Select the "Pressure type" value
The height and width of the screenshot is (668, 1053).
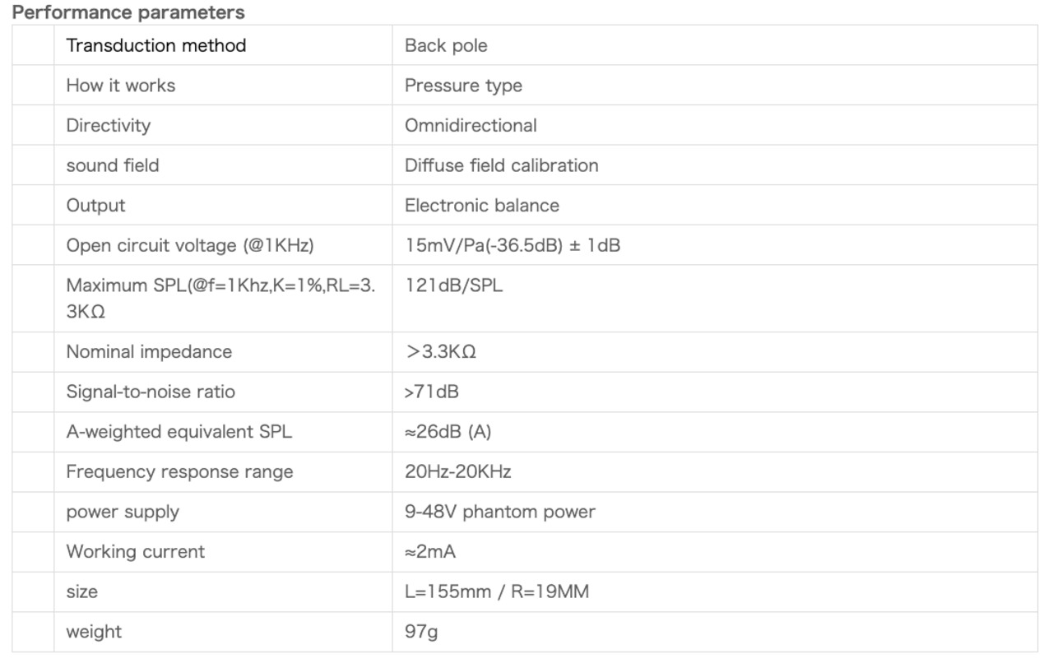tap(463, 86)
